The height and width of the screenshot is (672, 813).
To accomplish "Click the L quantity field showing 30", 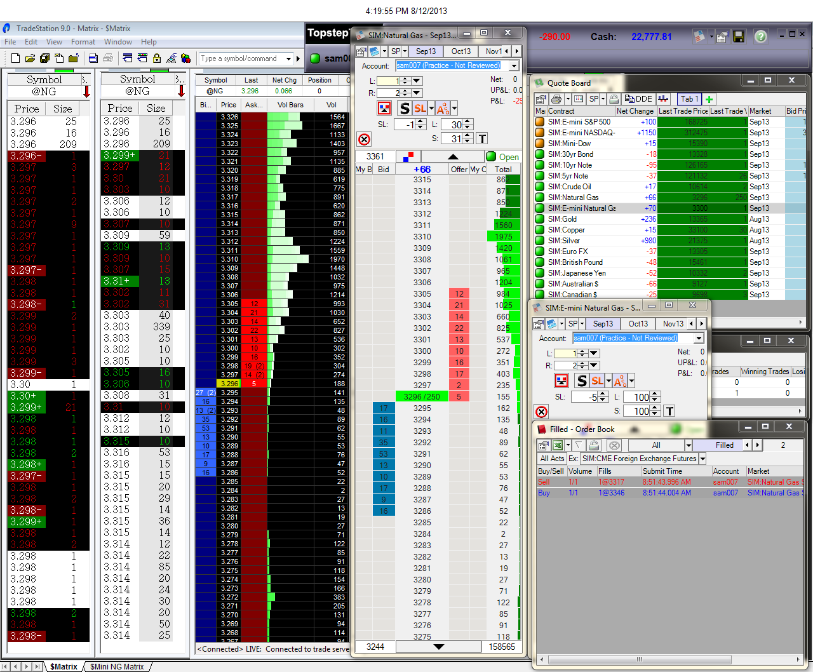I will [x=452, y=124].
